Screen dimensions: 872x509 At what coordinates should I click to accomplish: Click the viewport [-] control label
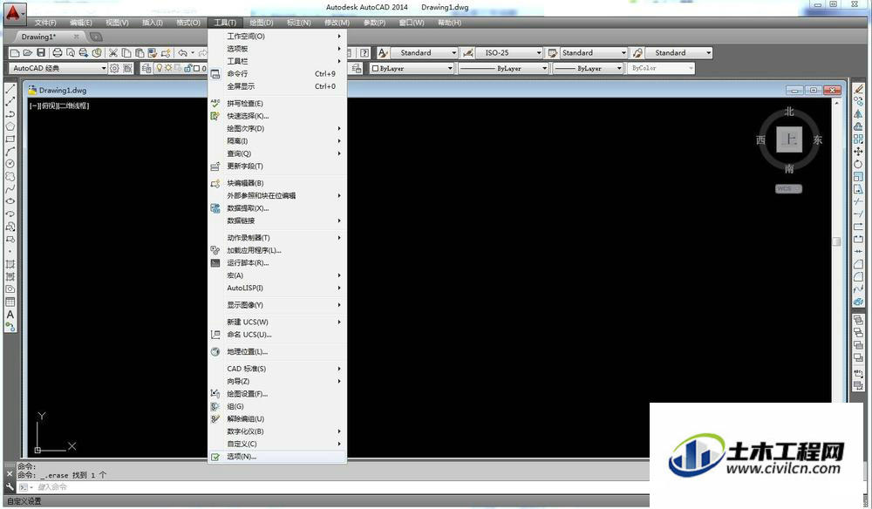click(34, 105)
